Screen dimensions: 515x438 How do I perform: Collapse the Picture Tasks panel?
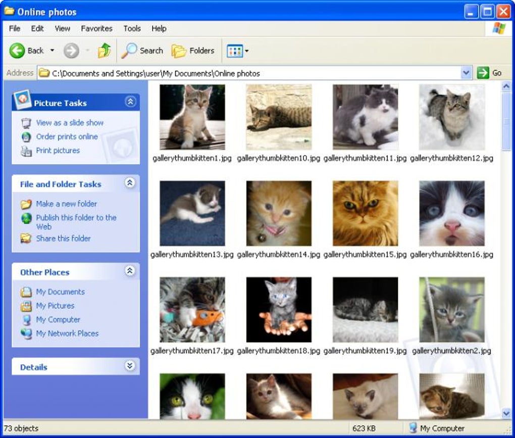pyautogui.click(x=130, y=102)
